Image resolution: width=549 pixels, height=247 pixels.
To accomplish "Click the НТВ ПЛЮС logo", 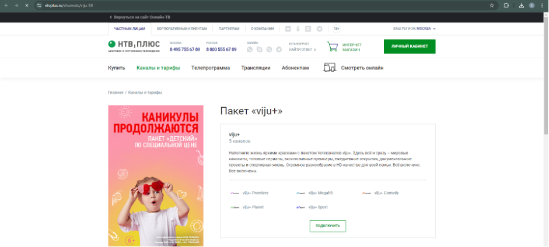I will pos(134,46).
